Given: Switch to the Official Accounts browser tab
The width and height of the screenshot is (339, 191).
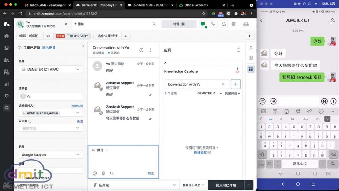Looking at the screenshot, I should (202, 5).
